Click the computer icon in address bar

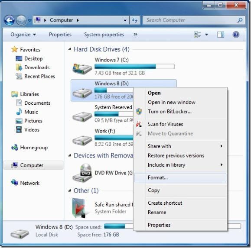(x=38, y=20)
